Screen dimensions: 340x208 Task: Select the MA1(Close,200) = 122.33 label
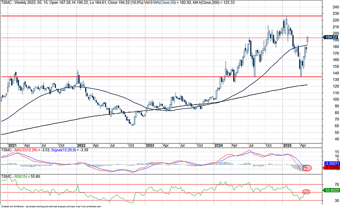click(214, 3)
